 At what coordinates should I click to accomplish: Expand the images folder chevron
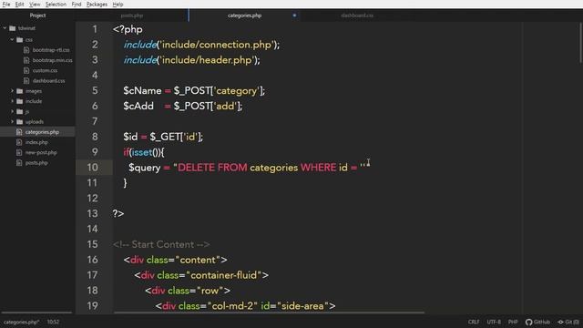[x=12, y=91]
